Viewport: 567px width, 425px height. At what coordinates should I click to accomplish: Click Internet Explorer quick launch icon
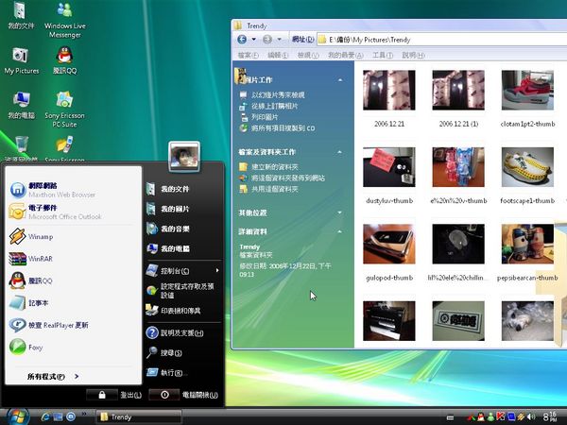(45, 416)
